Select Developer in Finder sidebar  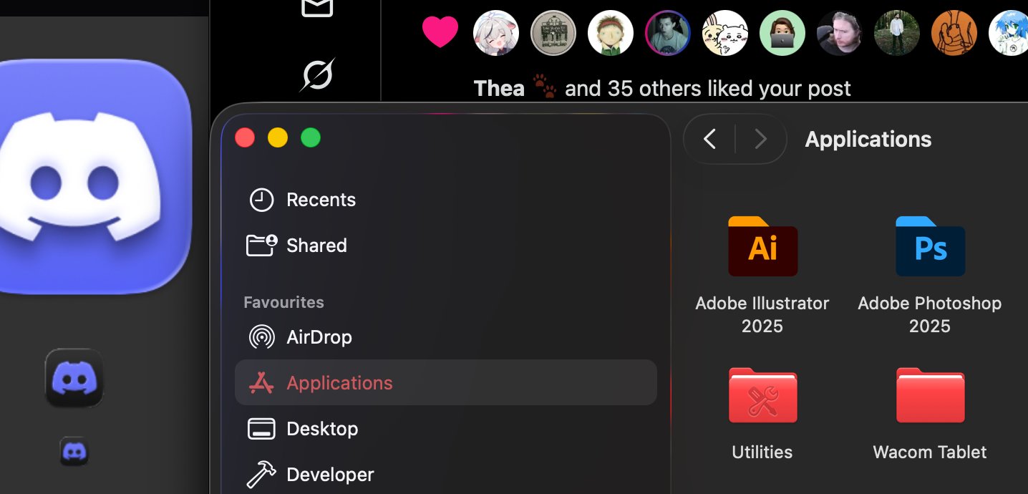click(x=445, y=475)
